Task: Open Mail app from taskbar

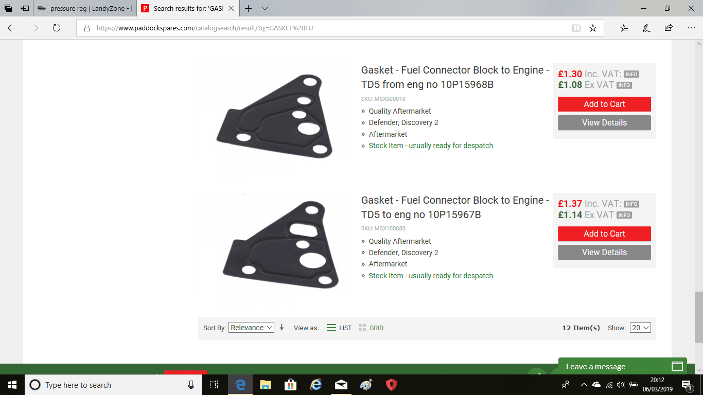Action: click(341, 385)
